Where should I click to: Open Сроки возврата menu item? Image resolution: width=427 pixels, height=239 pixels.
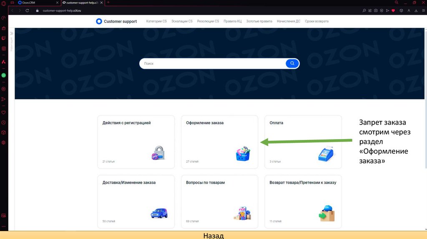point(317,21)
